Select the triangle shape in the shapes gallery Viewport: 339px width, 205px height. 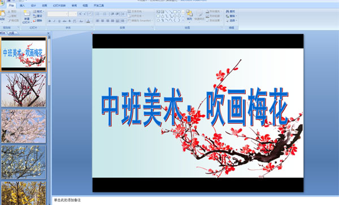pos(162,16)
